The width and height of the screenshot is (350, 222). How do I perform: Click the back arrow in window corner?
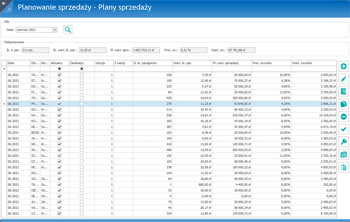[x=5, y=5]
